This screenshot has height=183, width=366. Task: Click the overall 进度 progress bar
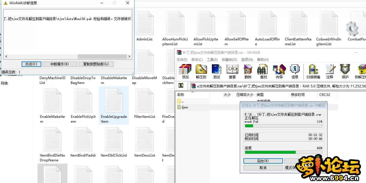click(284, 152)
